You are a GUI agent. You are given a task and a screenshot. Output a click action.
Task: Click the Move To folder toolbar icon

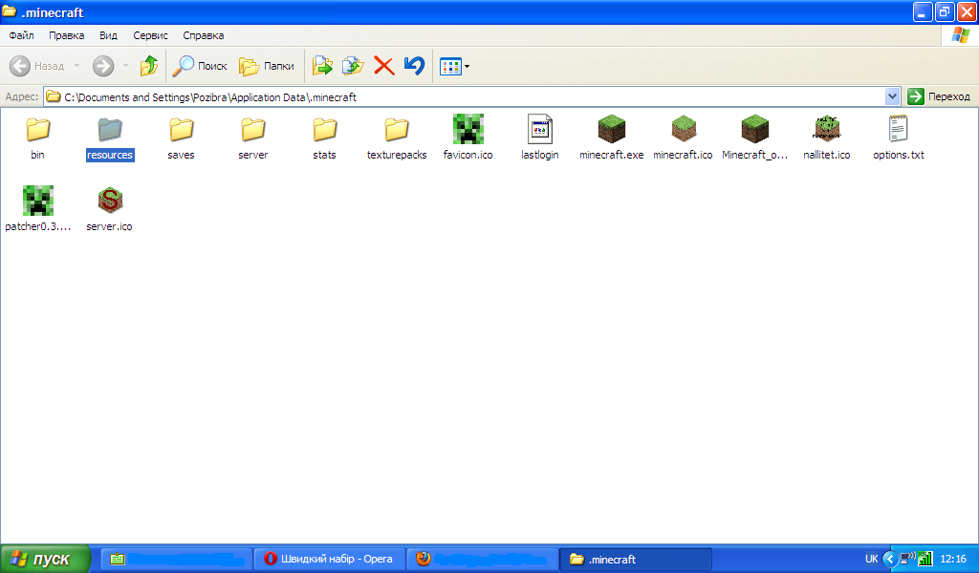click(x=322, y=66)
